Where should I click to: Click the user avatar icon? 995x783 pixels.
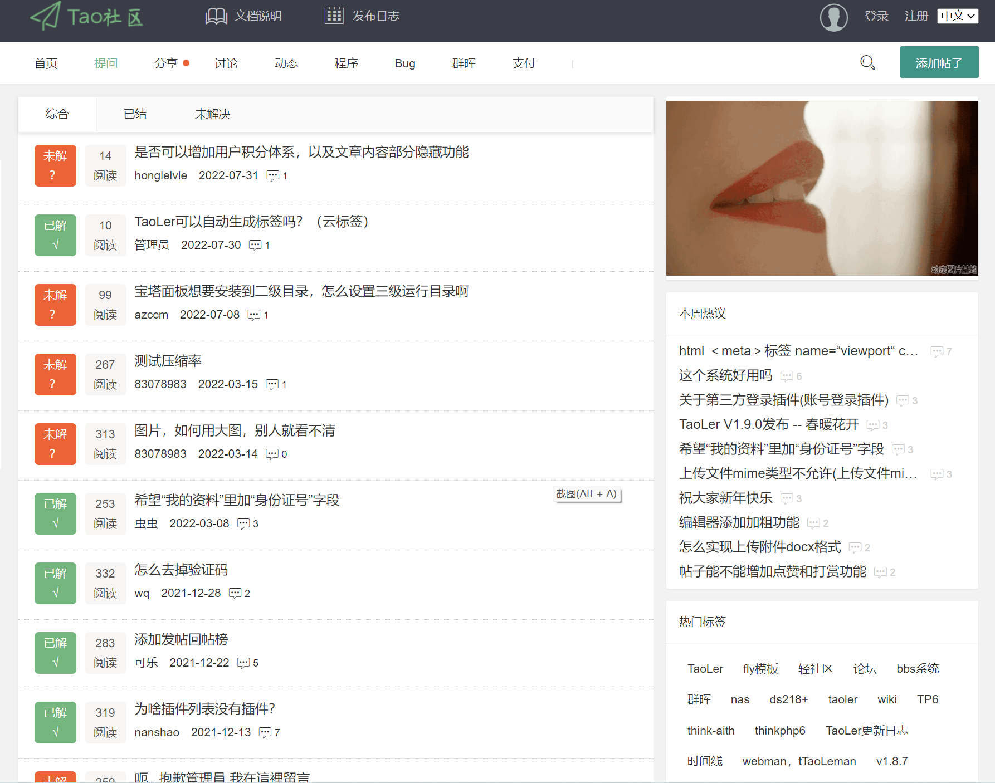click(x=833, y=17)
